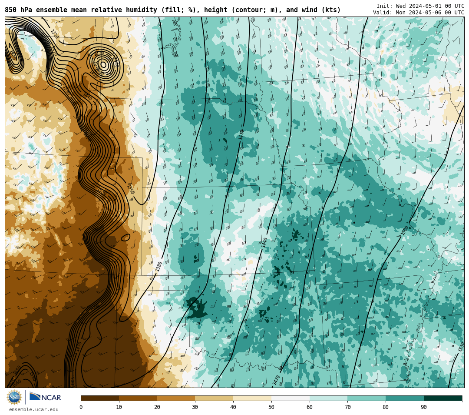
Task: Pick the 60–70% pale teal colorbar segment
Action: [x=329, y=398]
